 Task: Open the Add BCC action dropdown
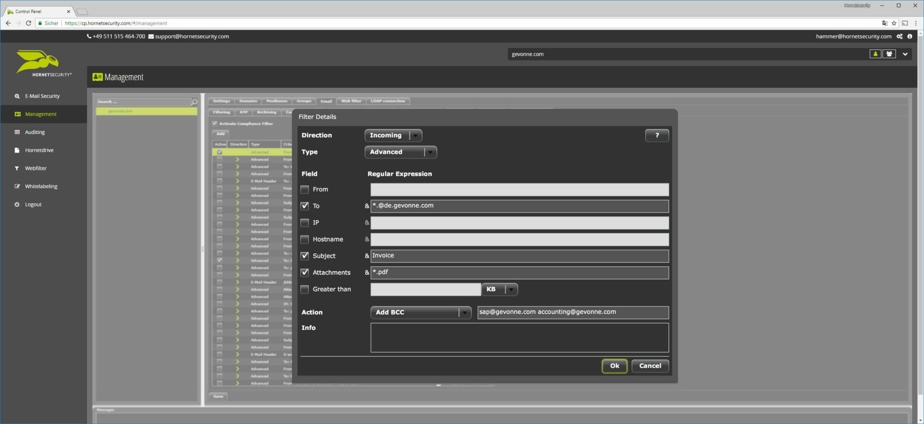(x=421, y=312)
